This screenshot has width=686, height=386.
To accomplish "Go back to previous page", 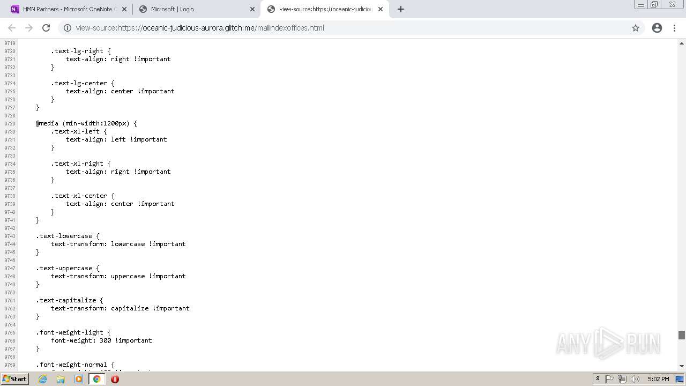I will click(x=12, y=28).
